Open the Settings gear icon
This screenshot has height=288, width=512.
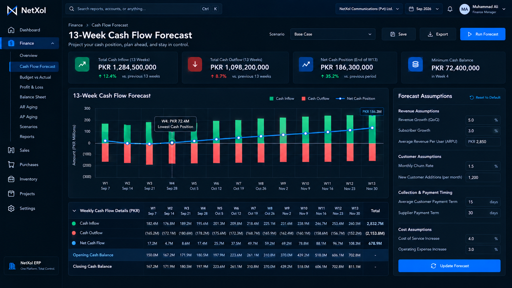pos(11,208)
